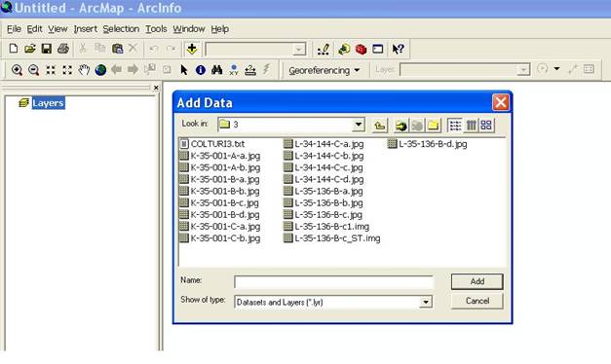
Task: Select file L-35-136-B-c1.img
Action: click(x=326, y=227)
